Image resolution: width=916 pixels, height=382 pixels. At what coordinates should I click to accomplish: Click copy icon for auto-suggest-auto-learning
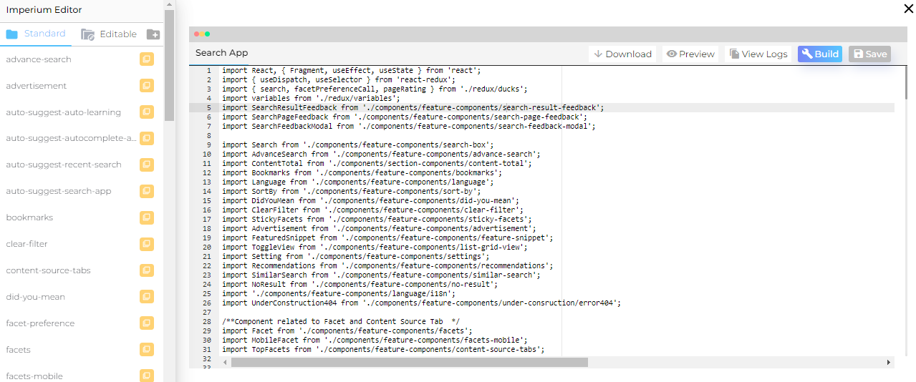point(146,112)
